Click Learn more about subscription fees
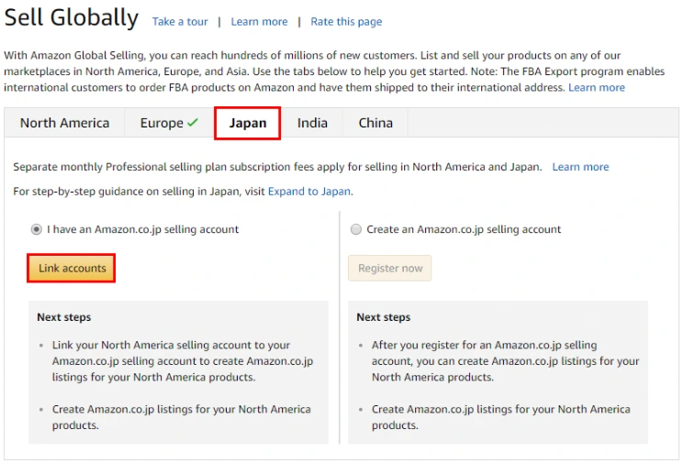This screenshot has width=684, height=463. click(x=580, y=167)
